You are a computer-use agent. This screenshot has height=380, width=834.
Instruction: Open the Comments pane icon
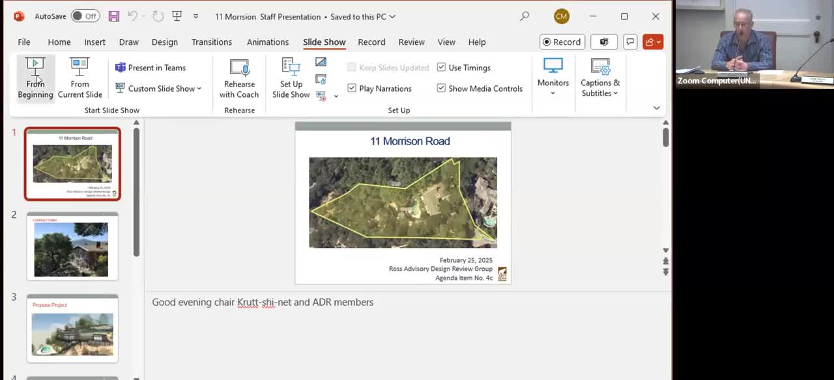pyautogui.click(x=630, y=42)
